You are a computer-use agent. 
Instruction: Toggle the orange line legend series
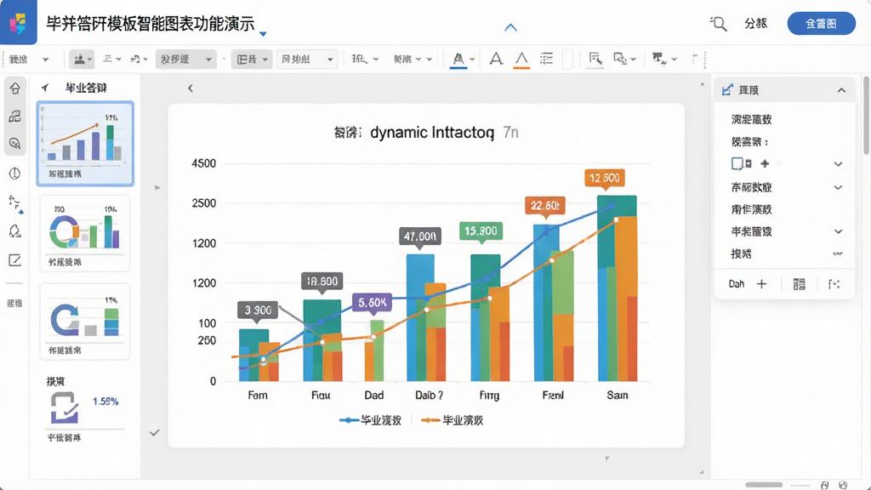click(x=452, y=420)
